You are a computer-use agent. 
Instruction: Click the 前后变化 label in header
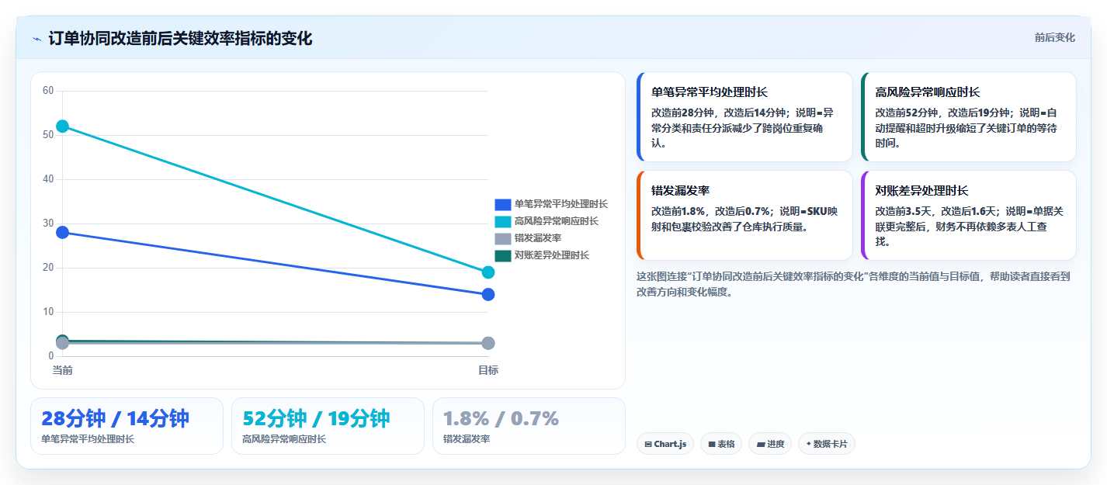pyautogui.click(x=1054, y=37)
